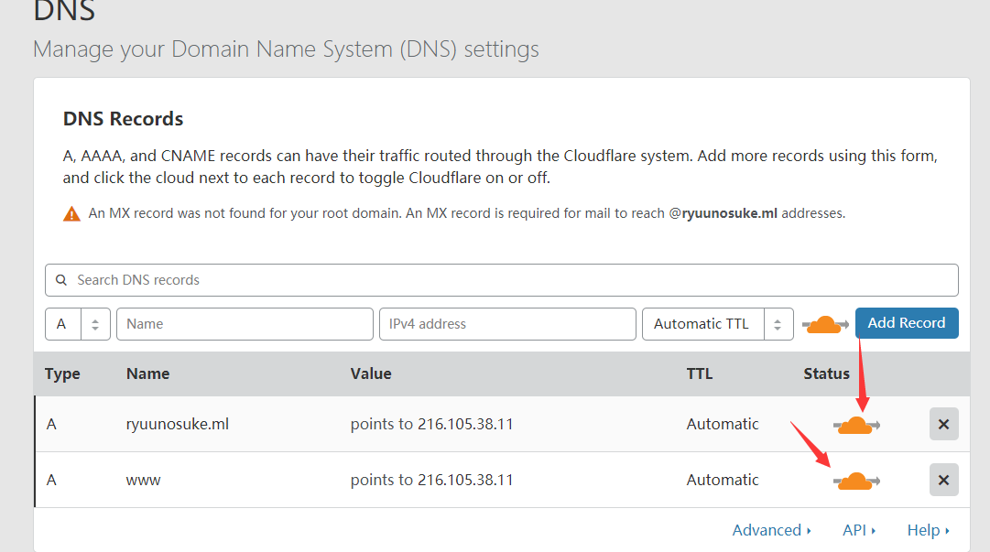Click the Automatic TTL of www row
This screenshot has height=552, width=990.
(723, 480)
